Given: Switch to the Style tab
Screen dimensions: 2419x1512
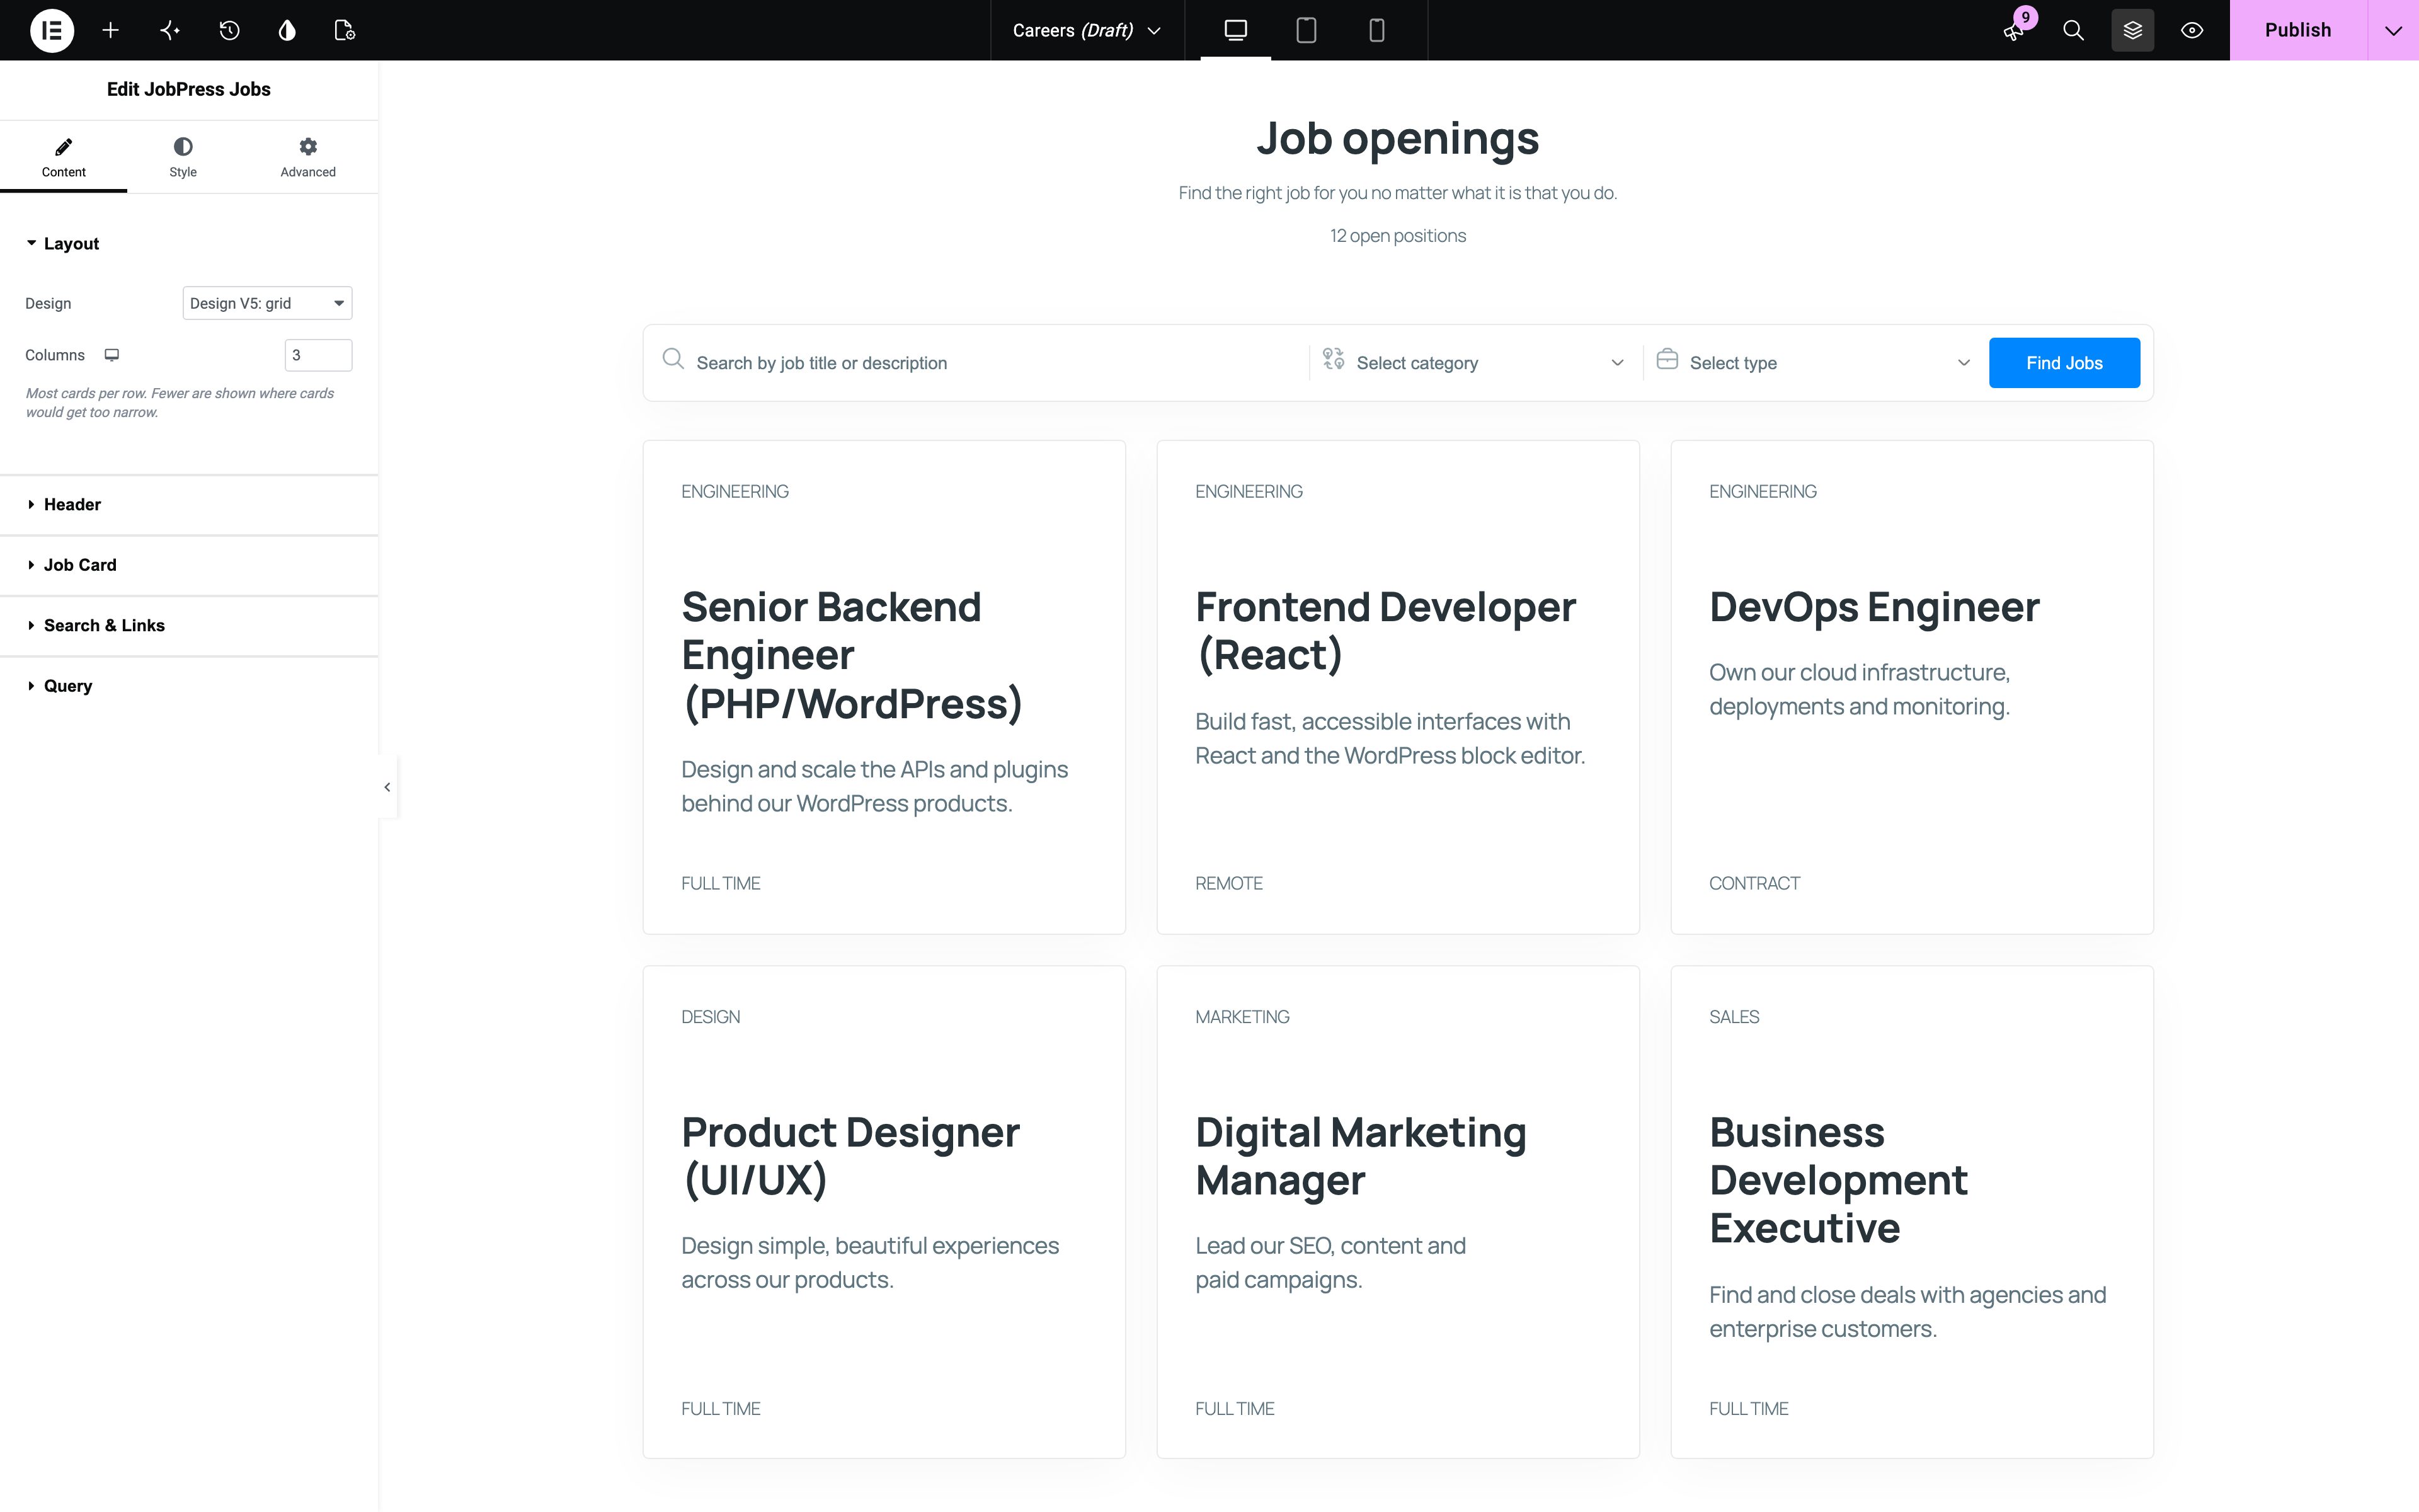Looking at the screenshot, I should tap(183, 157).
